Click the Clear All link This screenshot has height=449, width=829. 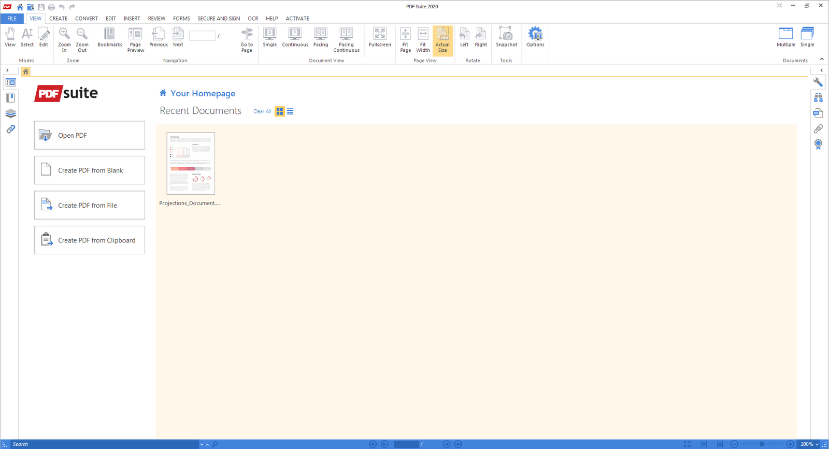(x=262, y=111)
